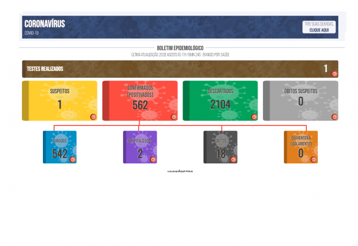The width and height of the screenshot is (358, 246).
Task: Click the red icon on Curados card
Action: [73, 160]
